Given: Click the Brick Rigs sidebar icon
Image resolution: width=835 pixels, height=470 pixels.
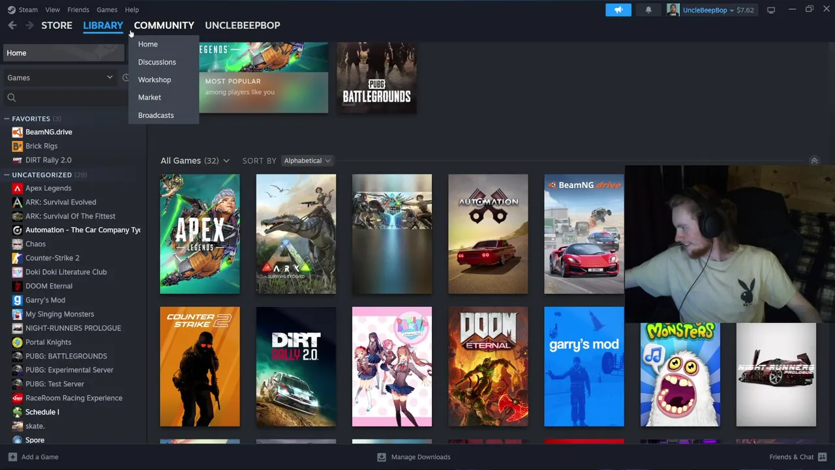Looking at the screenshot, I should click(x=17, y=146).
